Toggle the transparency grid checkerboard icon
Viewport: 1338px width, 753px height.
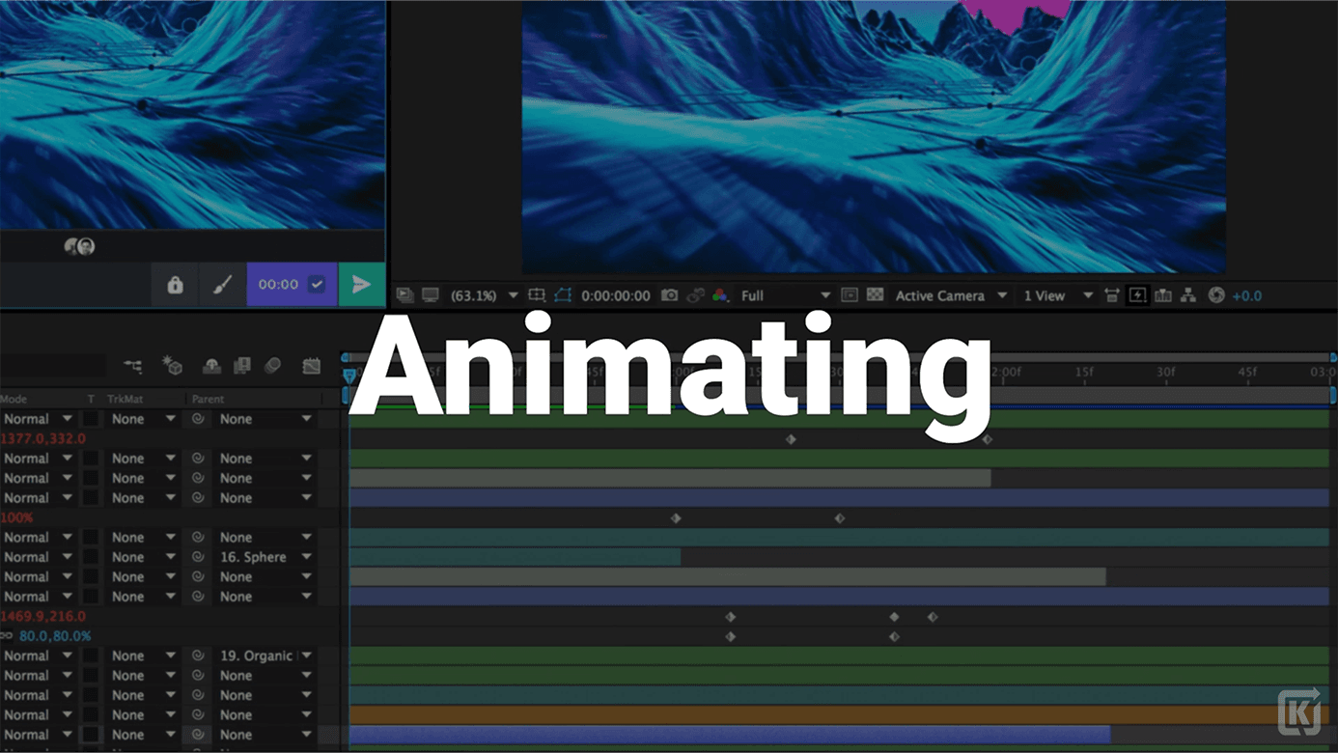tap(875, 295)
